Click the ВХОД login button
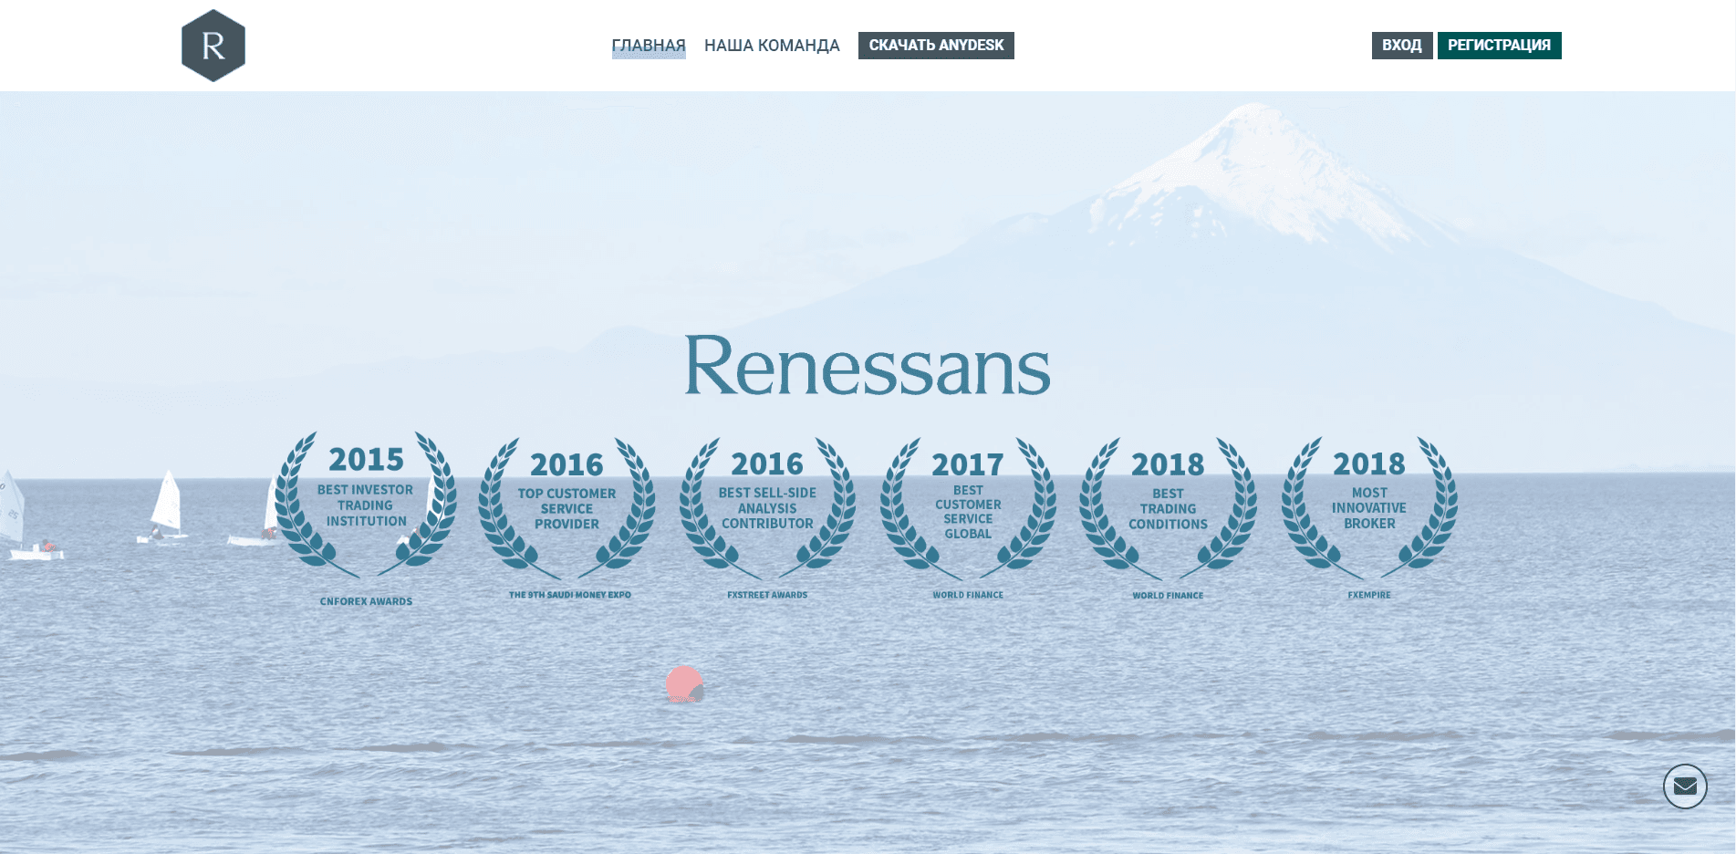This screenshot has width=1736, height=854. click(1401, 45)
